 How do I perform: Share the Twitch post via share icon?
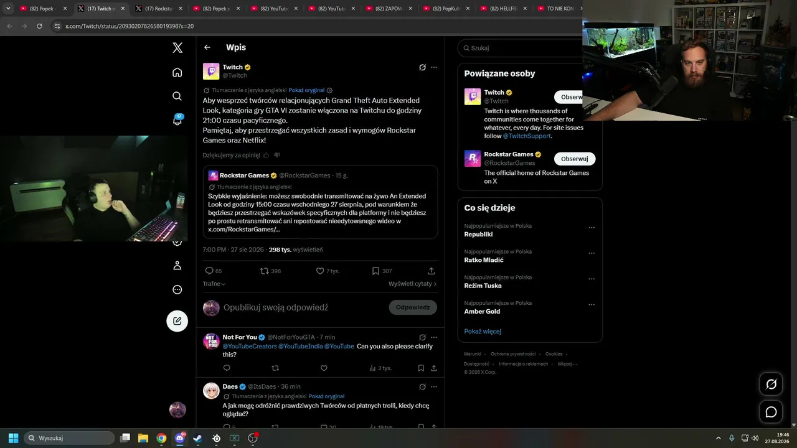click(432, 271)
